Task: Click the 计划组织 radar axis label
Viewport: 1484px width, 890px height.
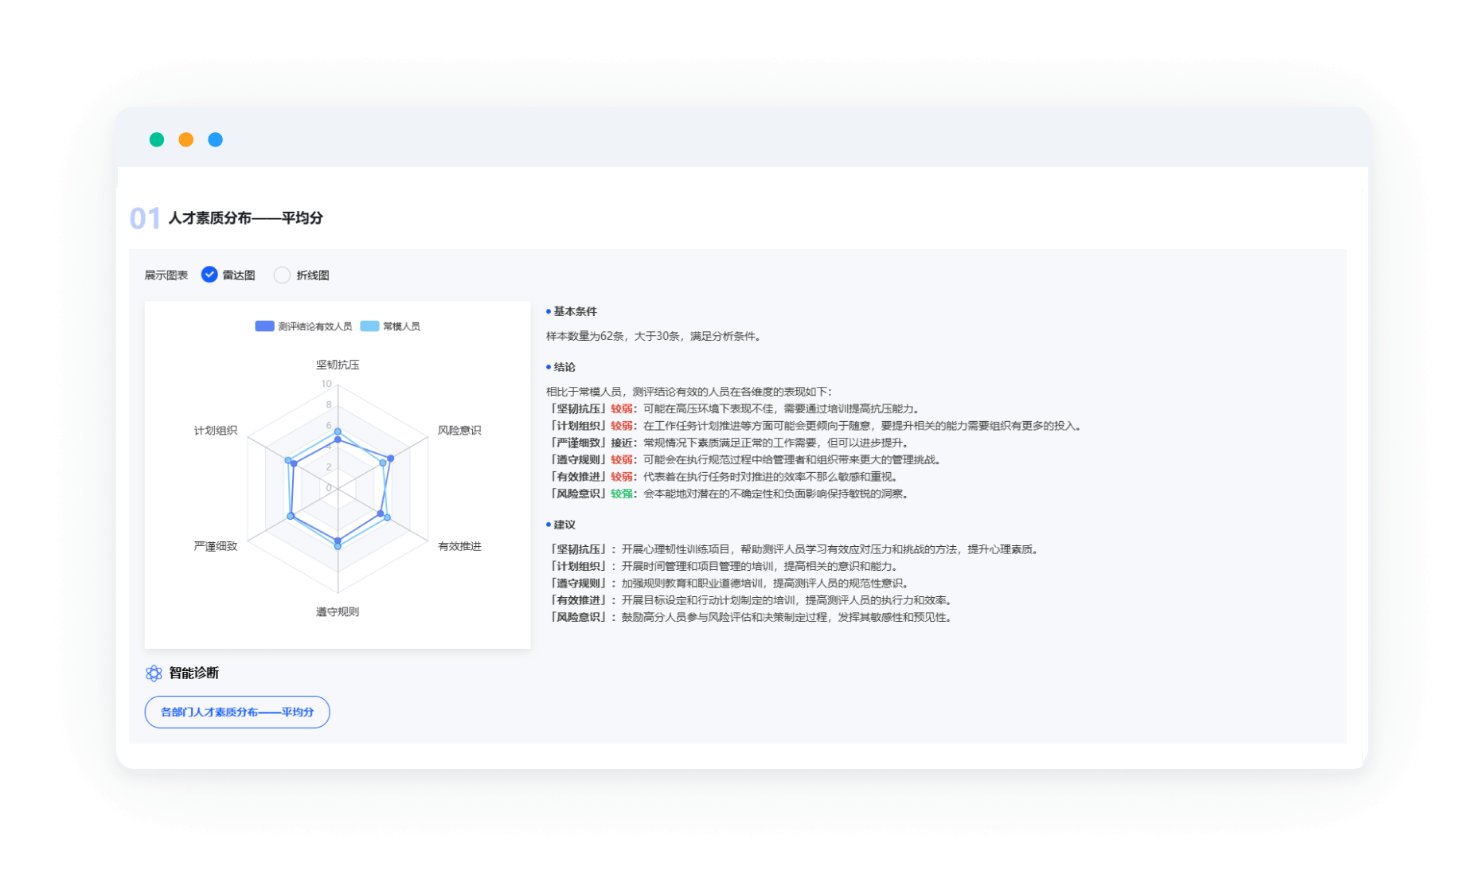Action: click(x=216, y=430)
